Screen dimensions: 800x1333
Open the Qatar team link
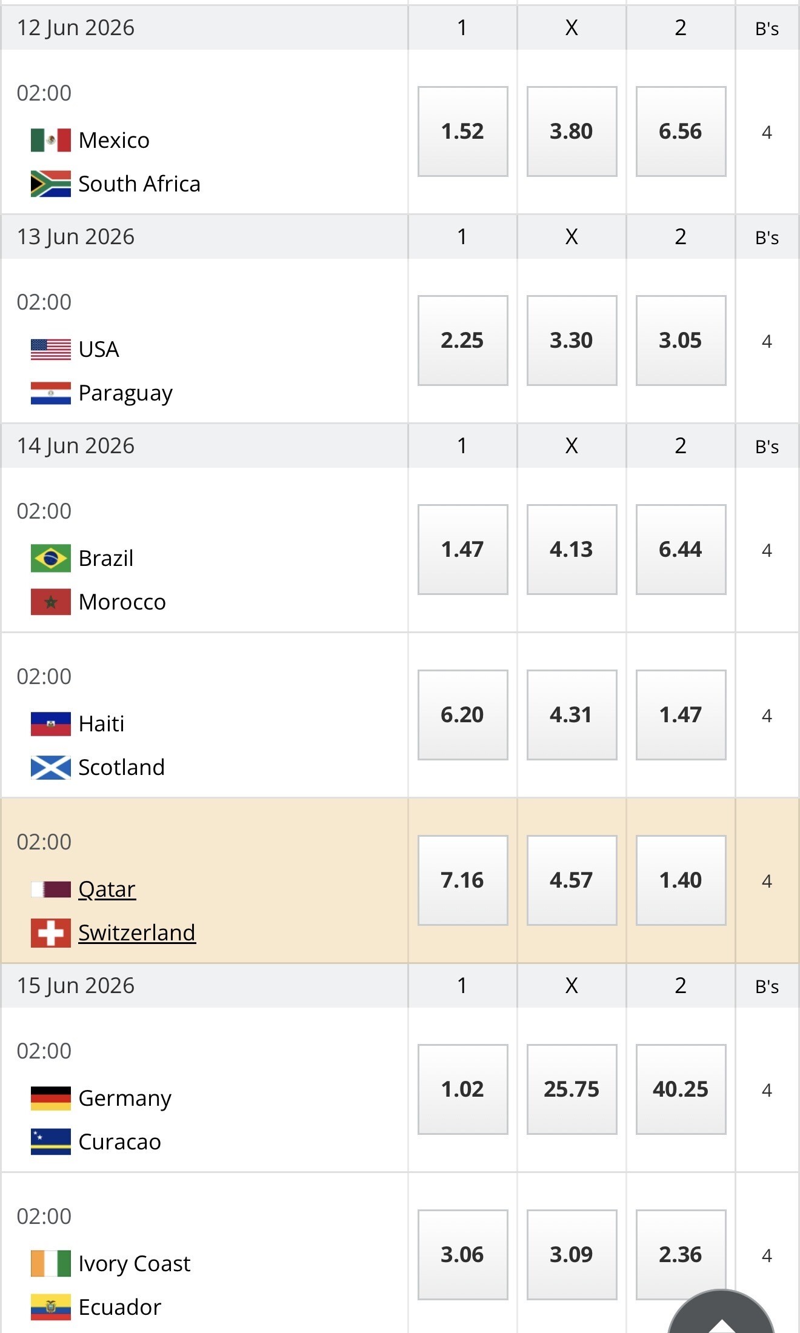pos(107,889)
